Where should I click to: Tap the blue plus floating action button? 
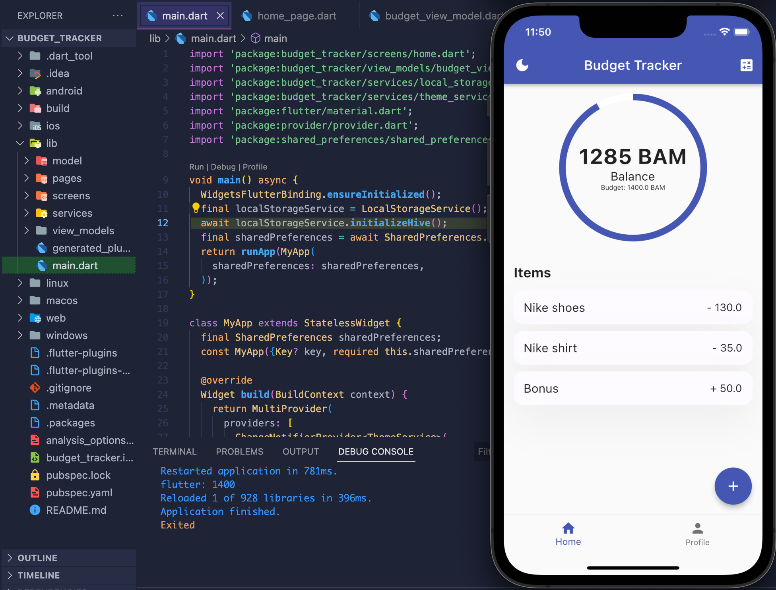(733, 486)
